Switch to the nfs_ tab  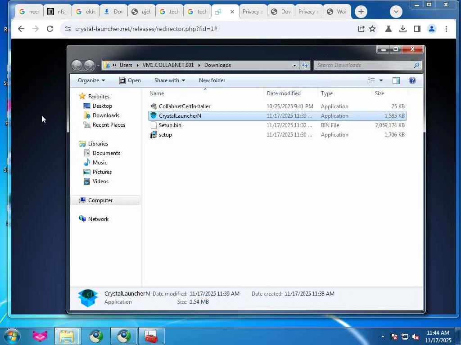58,12
